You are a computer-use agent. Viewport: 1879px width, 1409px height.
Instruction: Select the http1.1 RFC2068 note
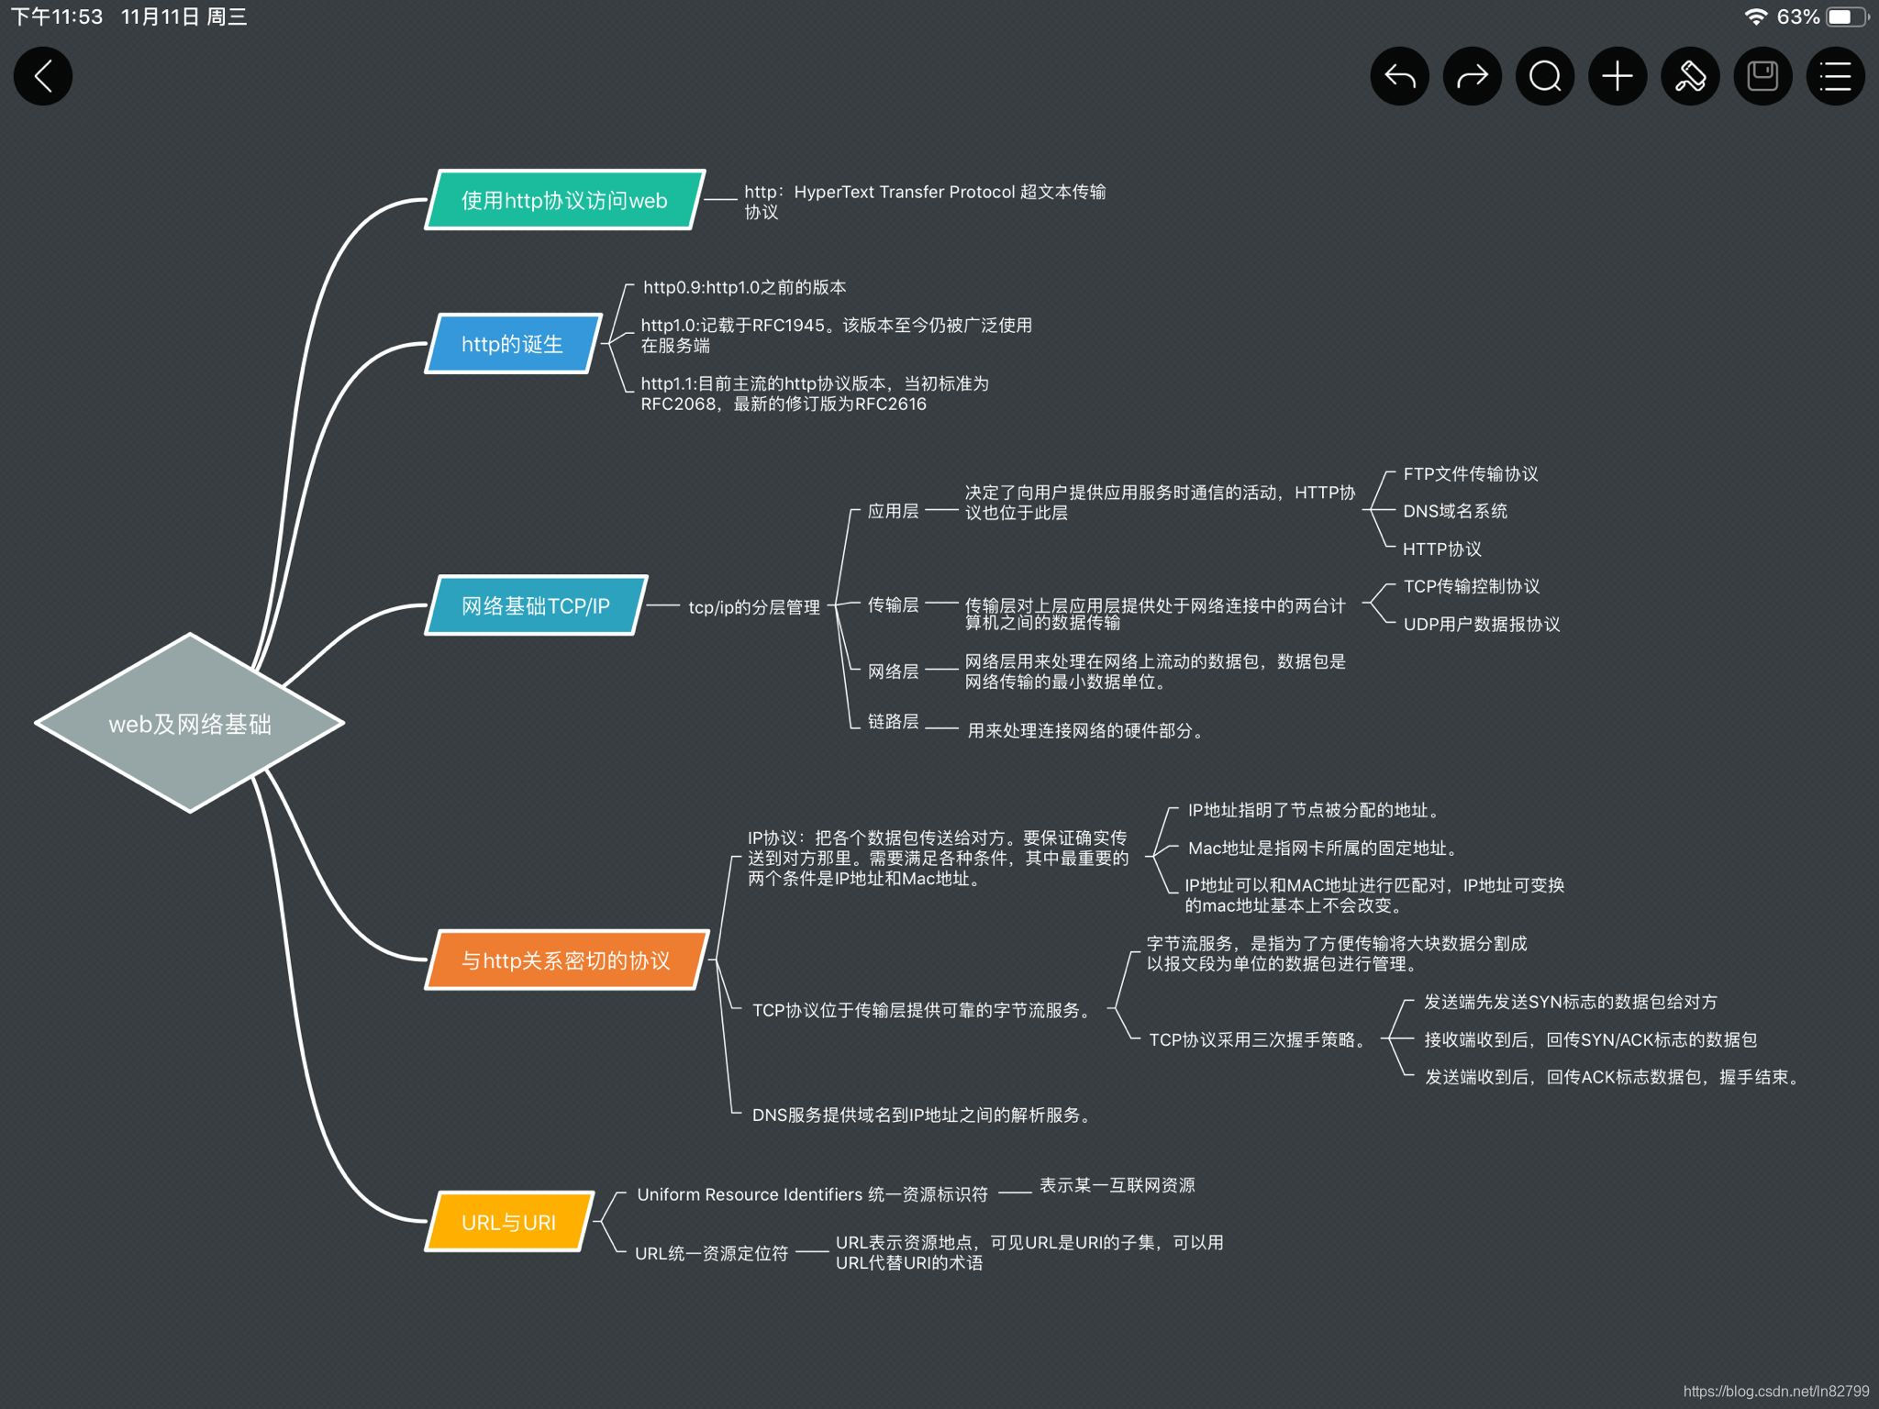(815, 394)
